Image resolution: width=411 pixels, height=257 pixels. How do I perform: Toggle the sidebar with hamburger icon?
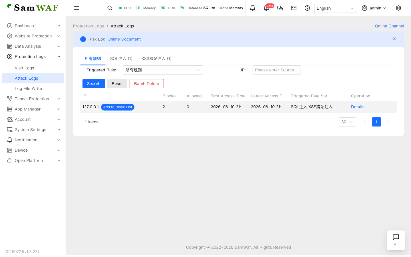[76, 8]
